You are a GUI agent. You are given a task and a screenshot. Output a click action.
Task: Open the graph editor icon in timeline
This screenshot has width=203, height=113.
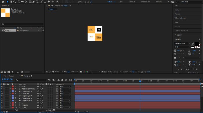pyautogui.click(x=70, y=80)
